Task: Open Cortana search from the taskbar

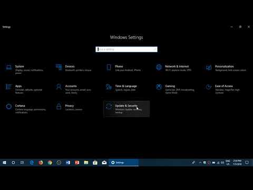Action: point(13,163)
